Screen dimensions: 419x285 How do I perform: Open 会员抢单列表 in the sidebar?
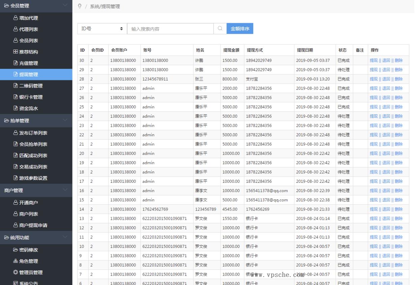36,144
